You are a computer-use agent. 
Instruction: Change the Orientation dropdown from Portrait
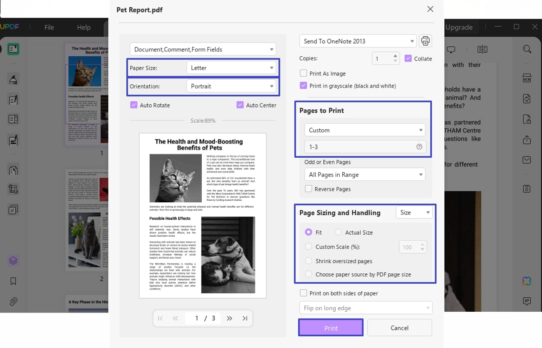click(232, 86)
